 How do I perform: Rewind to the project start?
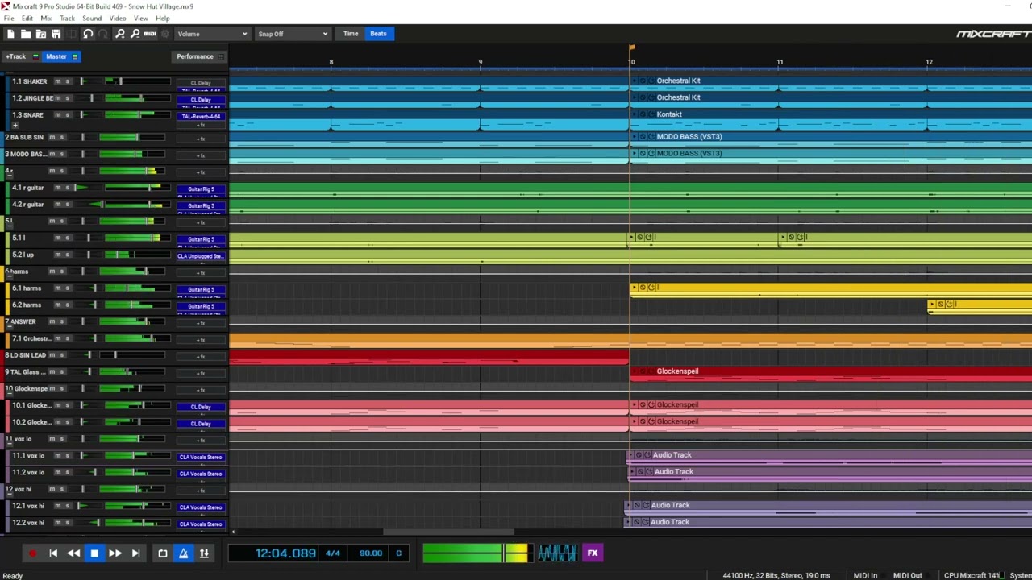click(x=53, y=553)
